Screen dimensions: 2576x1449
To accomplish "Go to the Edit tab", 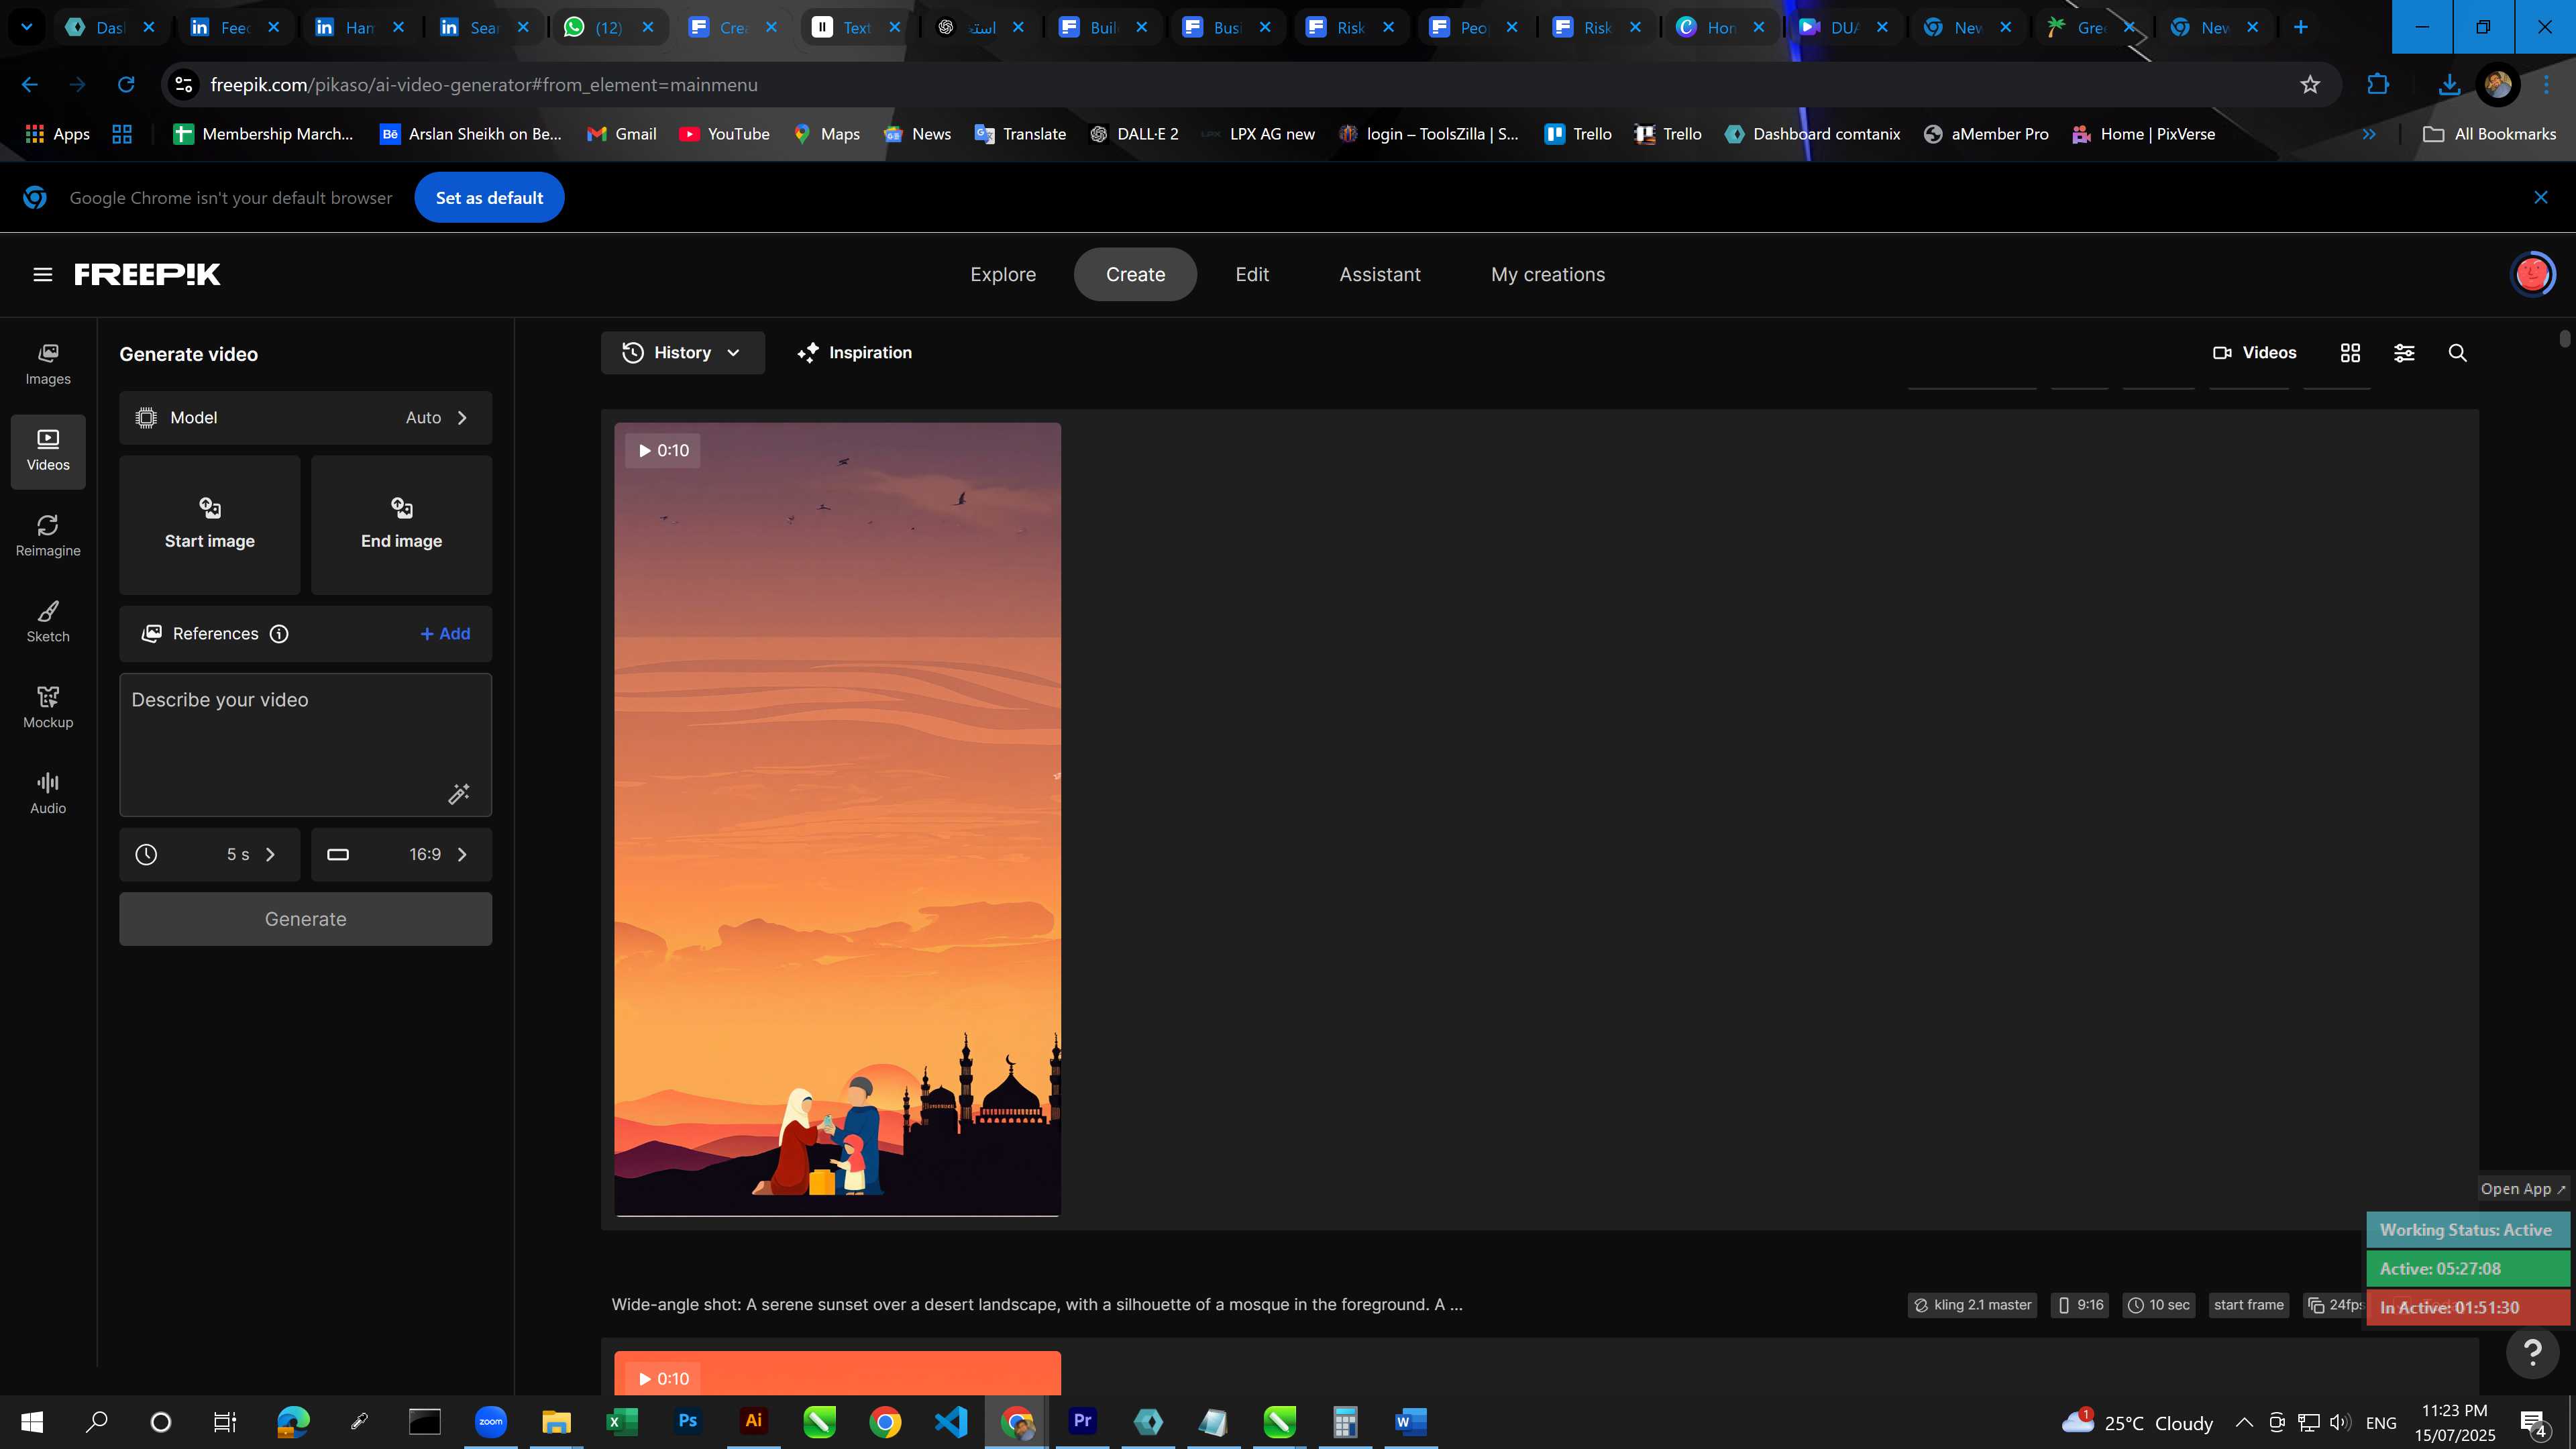I will pos(1252,274).
